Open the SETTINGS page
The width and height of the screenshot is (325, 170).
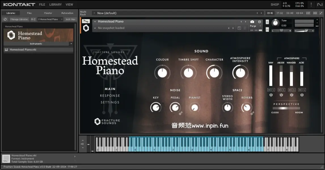110,102
